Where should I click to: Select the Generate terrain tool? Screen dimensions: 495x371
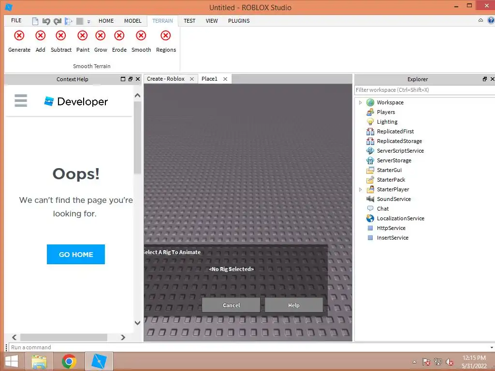(x=19, y=42)
